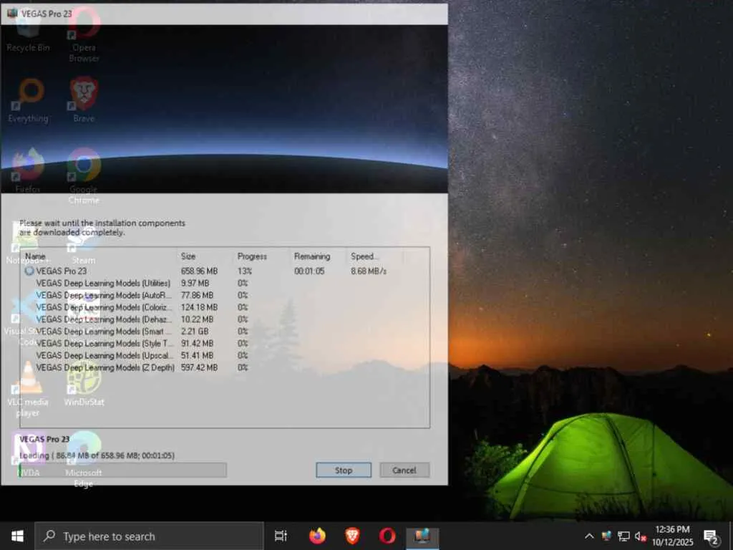Click the Loading status text line
This screenshot has height=550, width=733.
pos(97,455)
